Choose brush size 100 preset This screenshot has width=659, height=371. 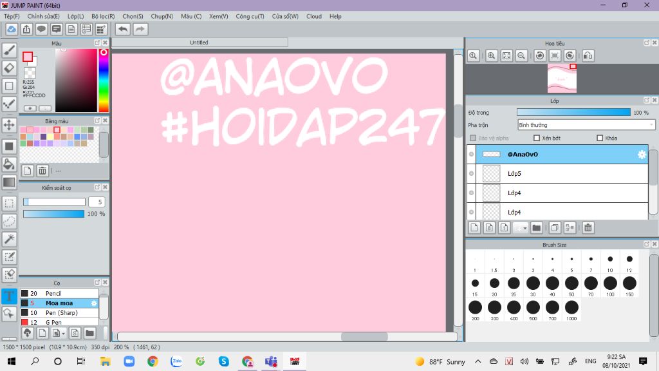(x=610, y=284)
